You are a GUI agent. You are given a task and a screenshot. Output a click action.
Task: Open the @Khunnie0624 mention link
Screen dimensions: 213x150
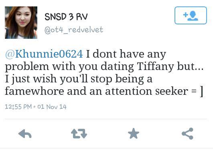44,54
